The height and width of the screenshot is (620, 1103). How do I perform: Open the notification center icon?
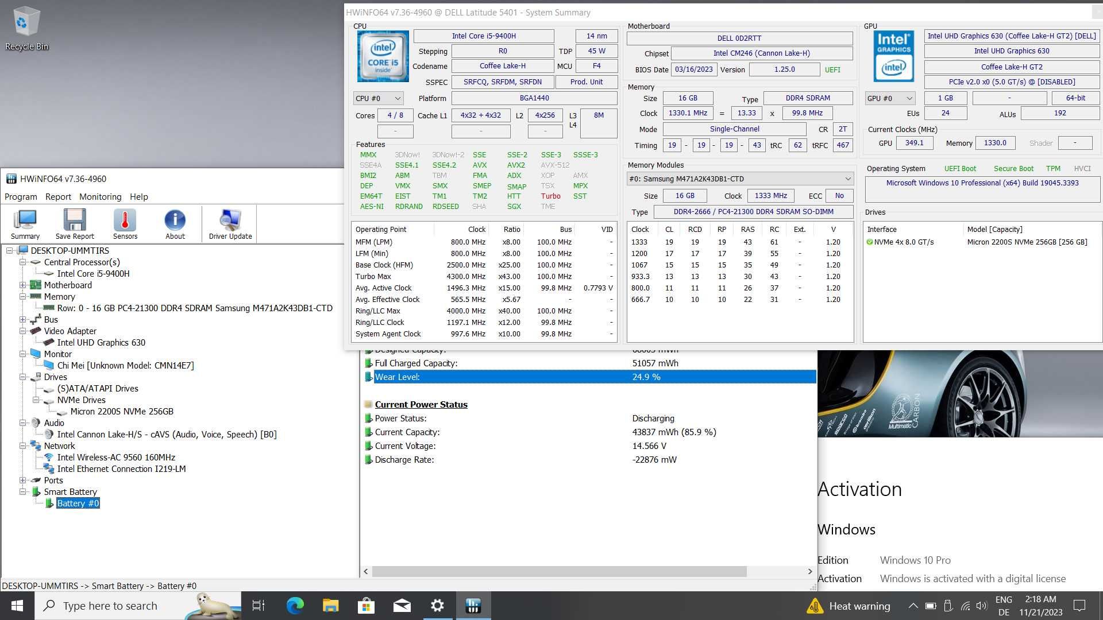(x=1079, y=606)
